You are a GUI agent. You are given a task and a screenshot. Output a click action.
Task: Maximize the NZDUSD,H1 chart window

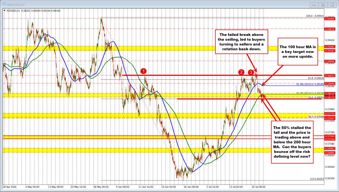323,5
